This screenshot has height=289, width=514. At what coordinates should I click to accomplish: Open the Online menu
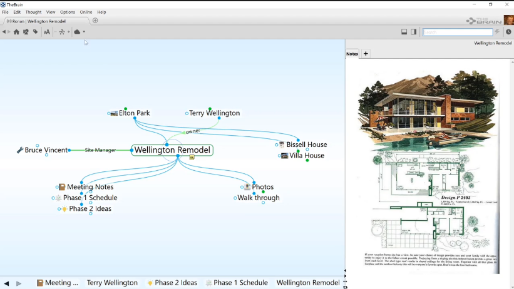[86, 12]
